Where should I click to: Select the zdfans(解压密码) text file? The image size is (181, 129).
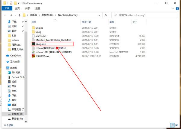(51, 48)
